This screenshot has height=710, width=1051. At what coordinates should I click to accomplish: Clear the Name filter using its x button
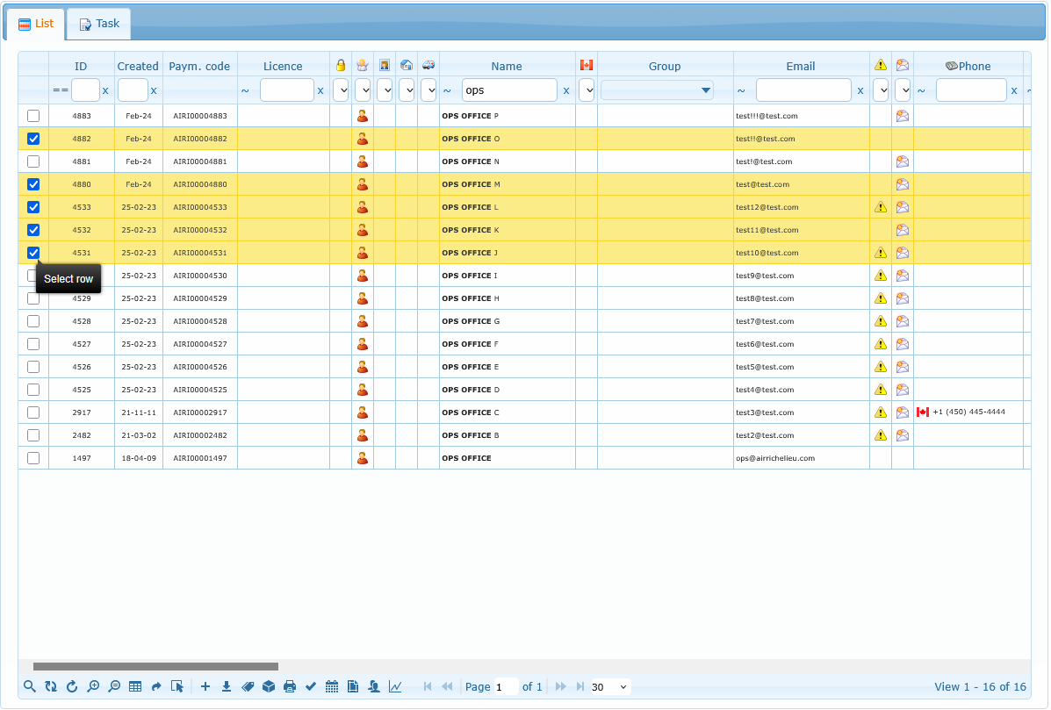[566, 90]
